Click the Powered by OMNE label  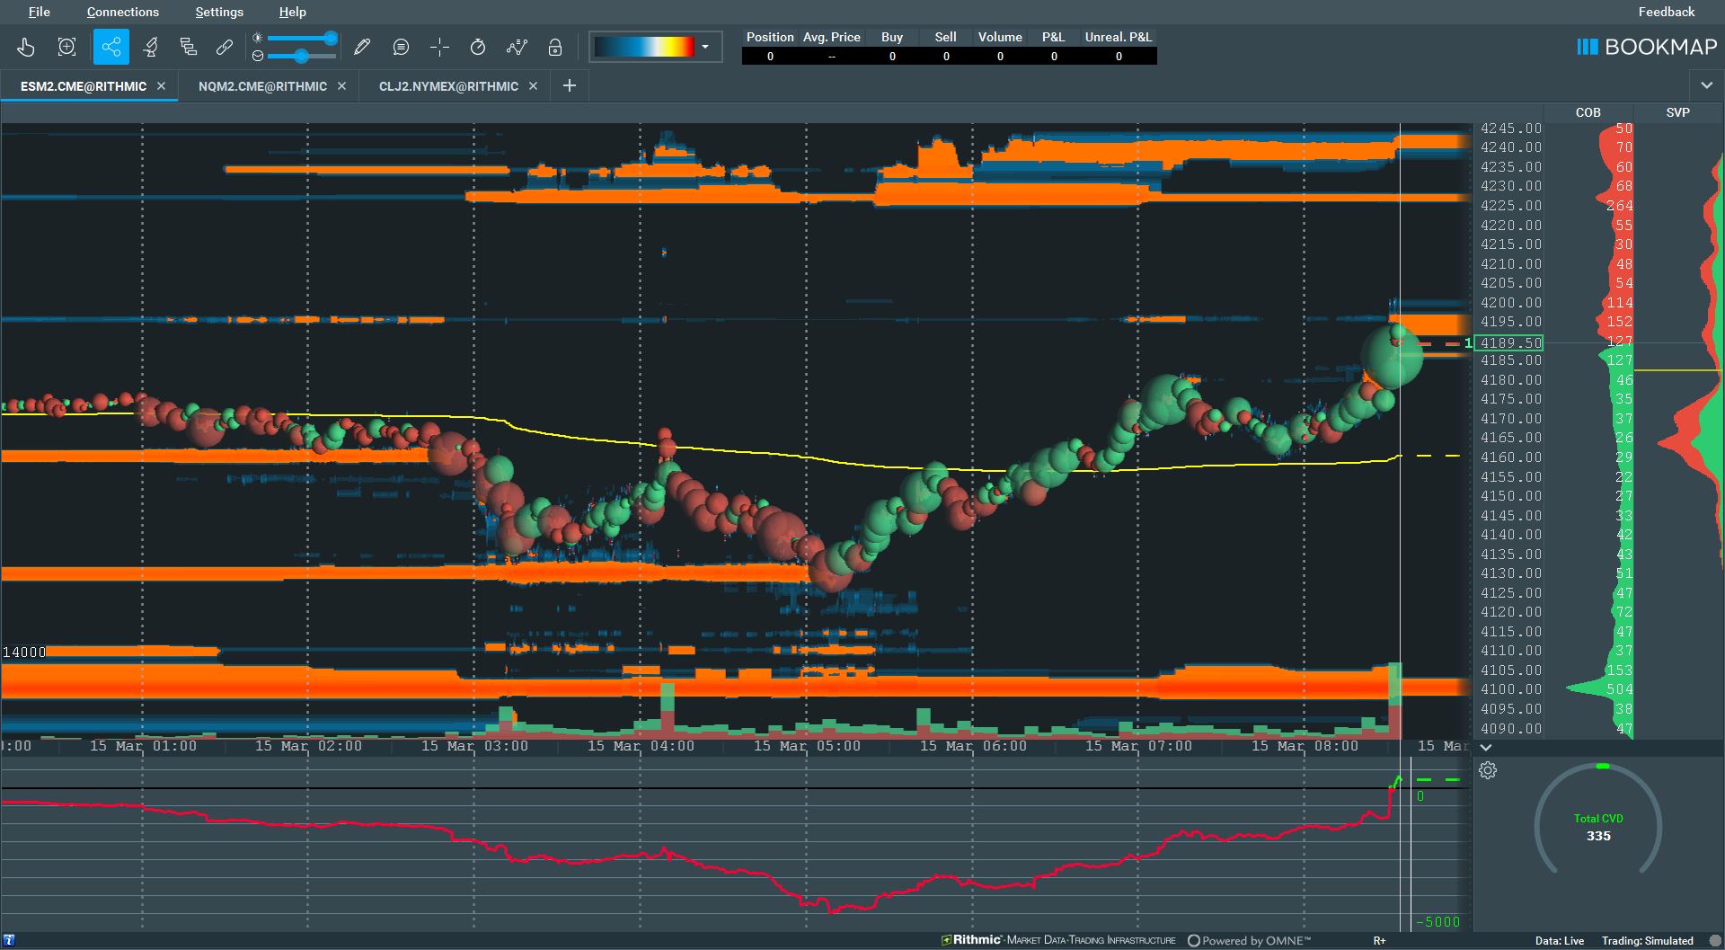pyautogui.click(x=1250, y=941)
